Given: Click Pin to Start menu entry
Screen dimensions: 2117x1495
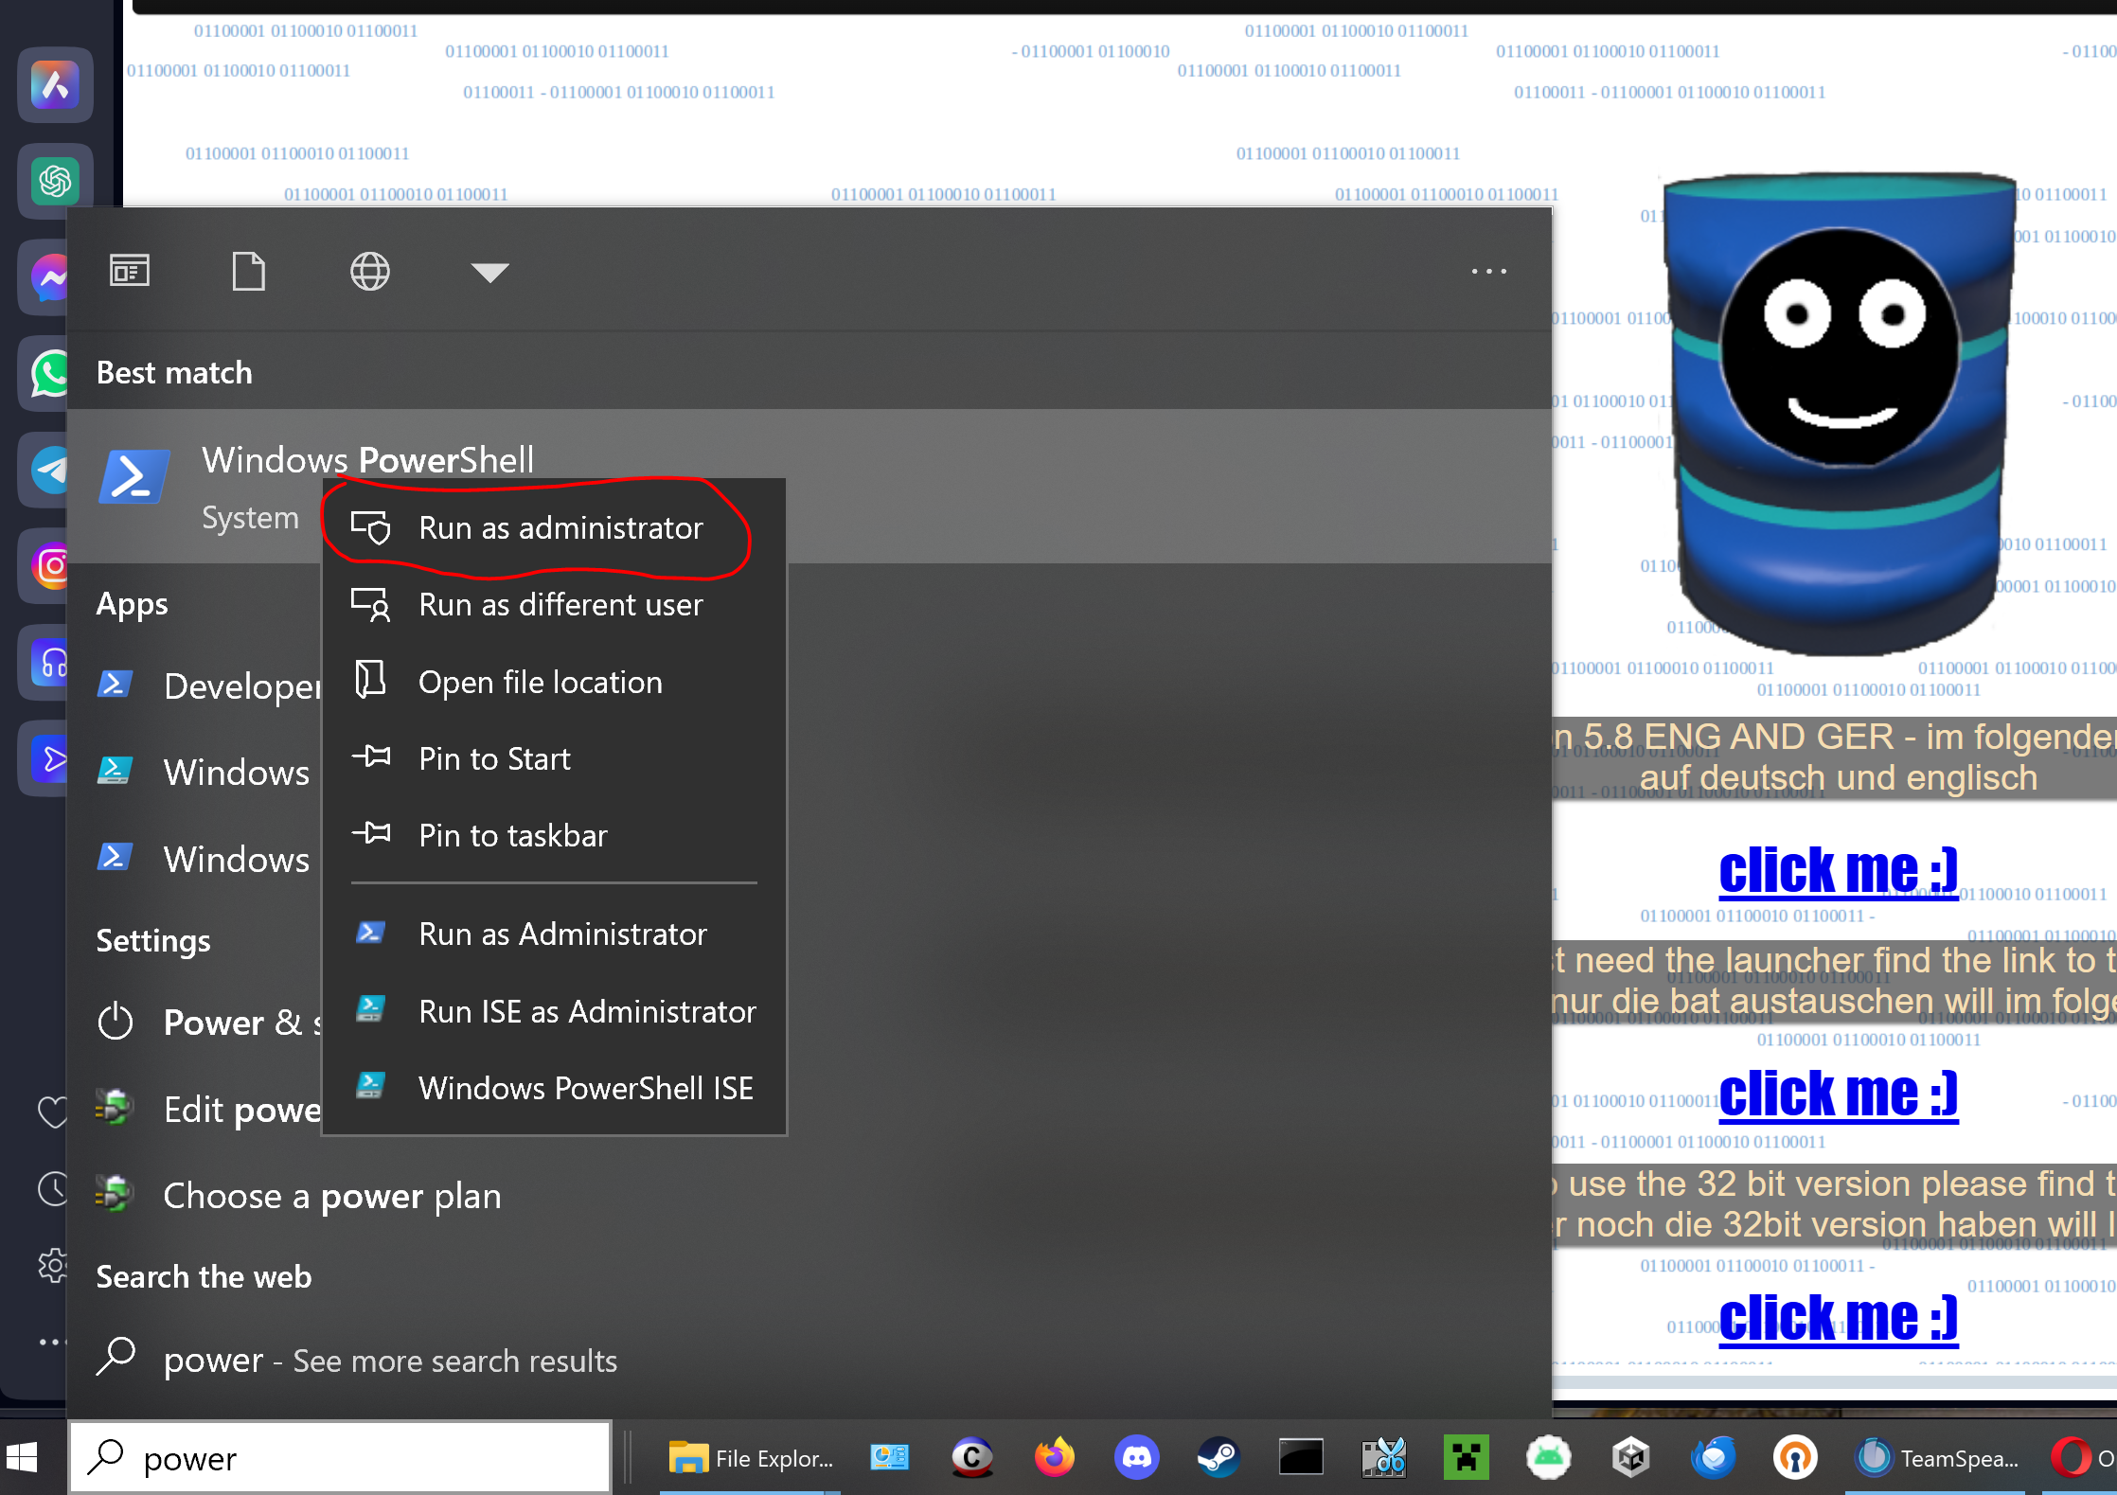Looking at the screenshot, I should pos(494,758).
